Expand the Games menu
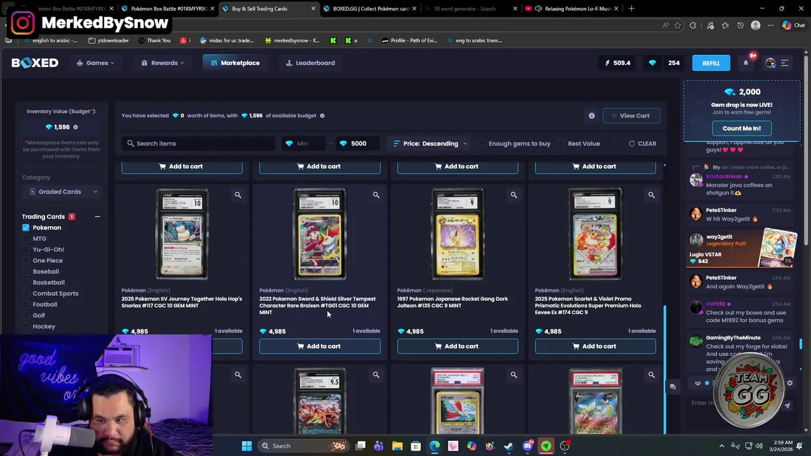Viewport: 811px width, 456px height. (96, 63)
